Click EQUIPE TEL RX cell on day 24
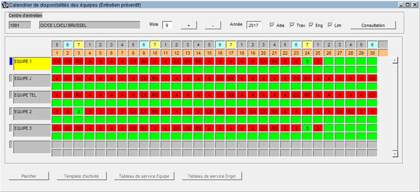 click(307, 95)
